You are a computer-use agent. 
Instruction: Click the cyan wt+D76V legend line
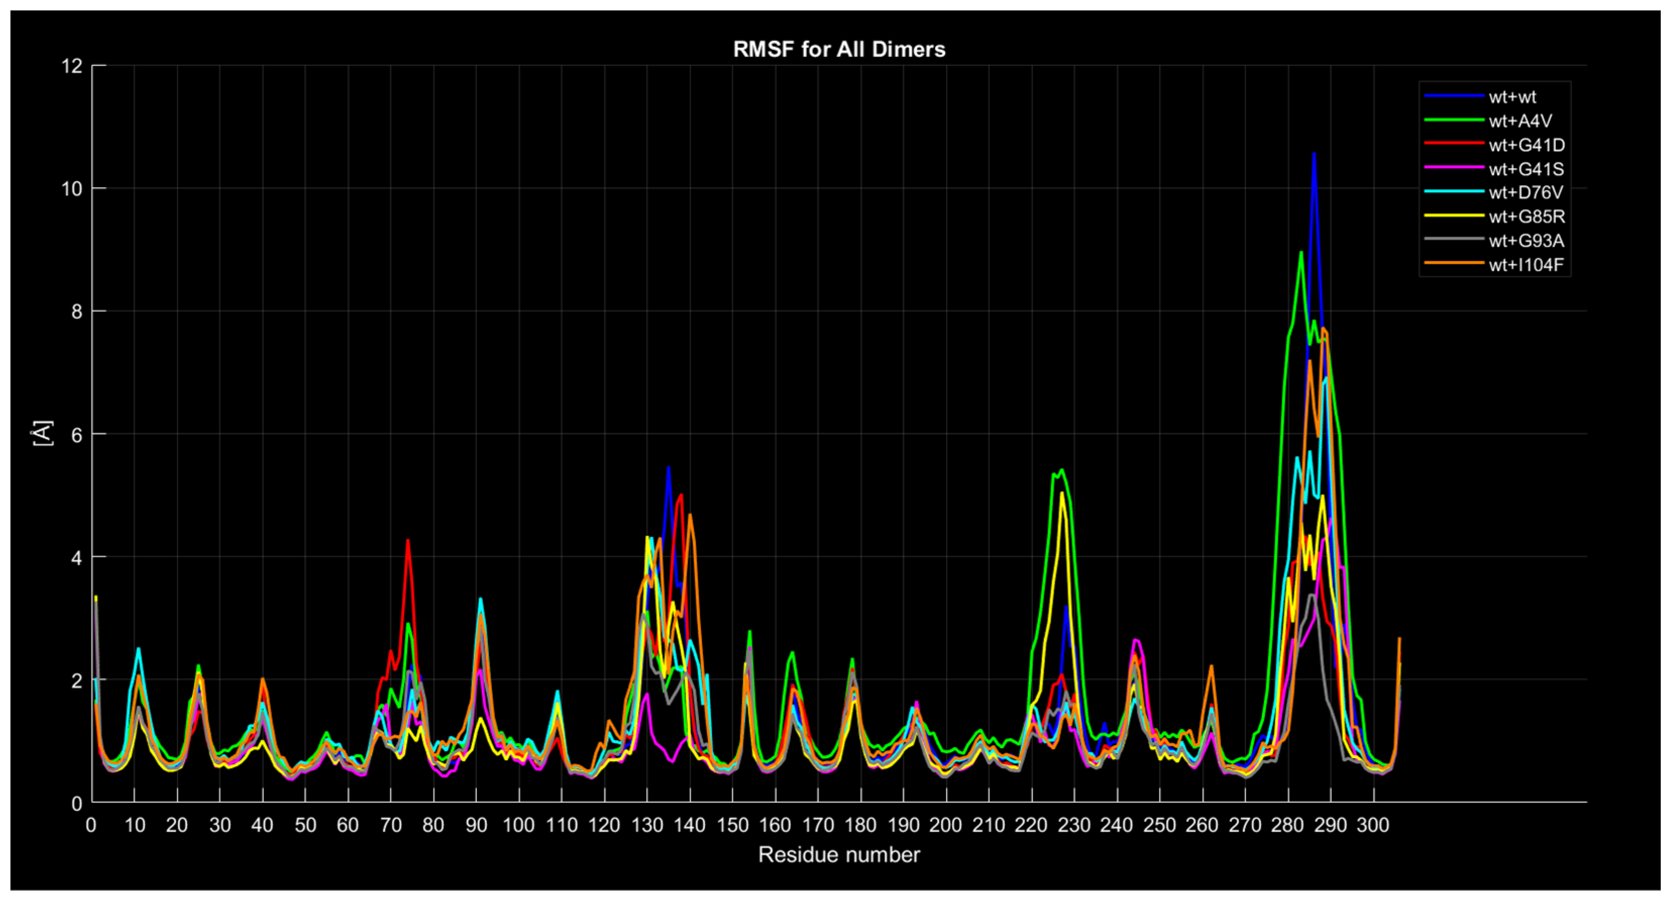point(1454,191)
